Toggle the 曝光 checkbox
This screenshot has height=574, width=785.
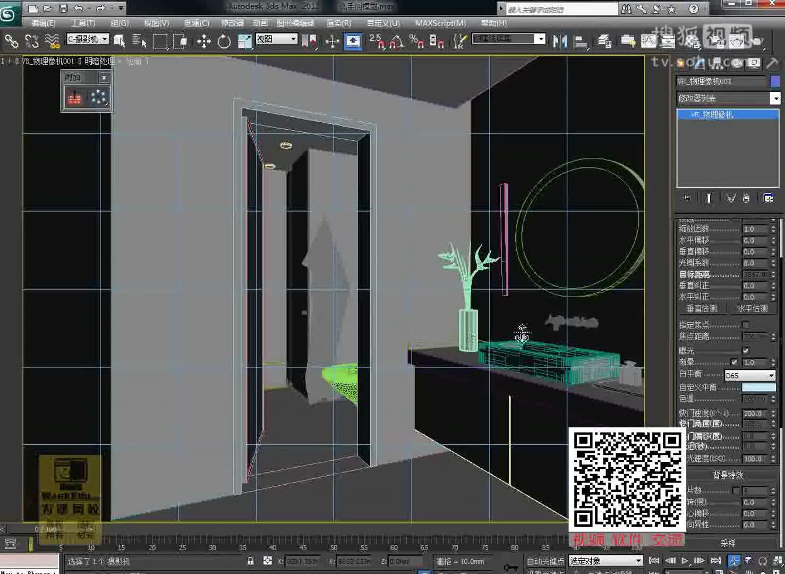click(x=746, y=351)
